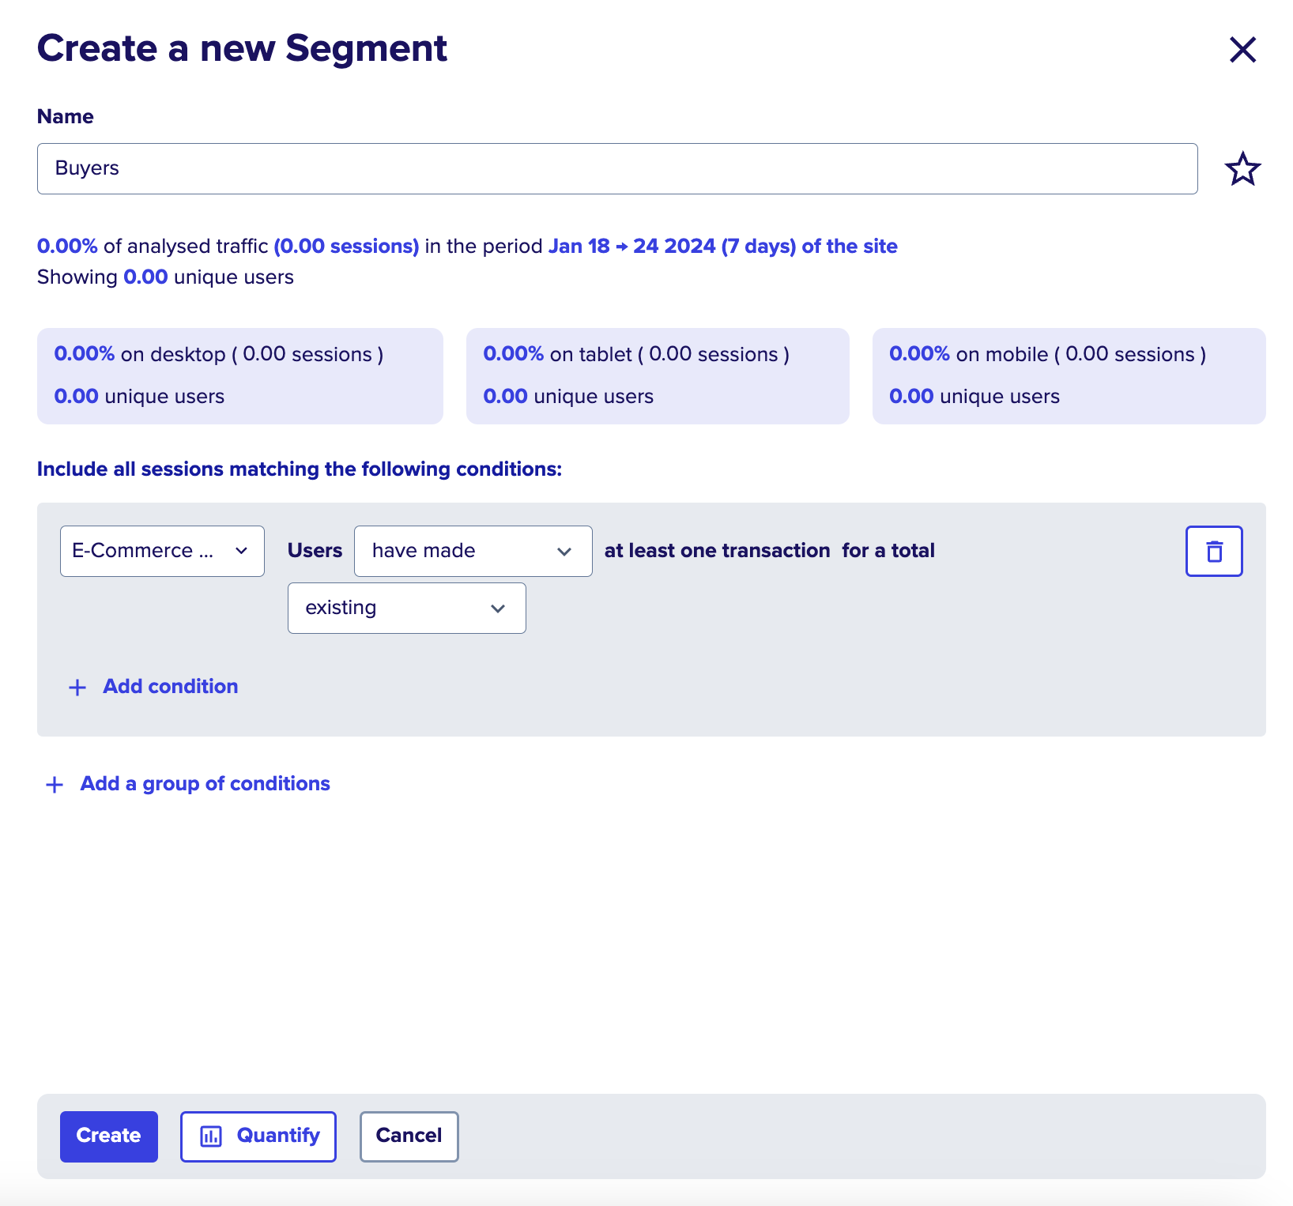
Task: Select the tablet stats card
Action: click(x=658, y=376)
